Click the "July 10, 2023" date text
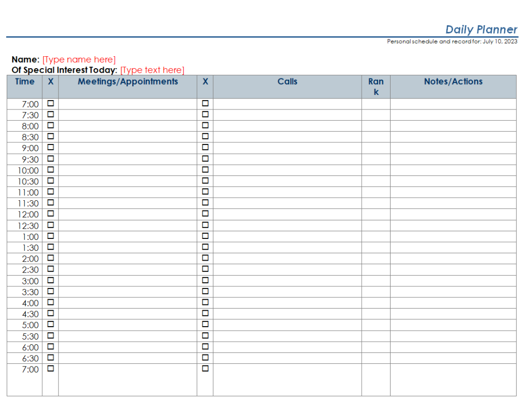 [x=500, y=41]
